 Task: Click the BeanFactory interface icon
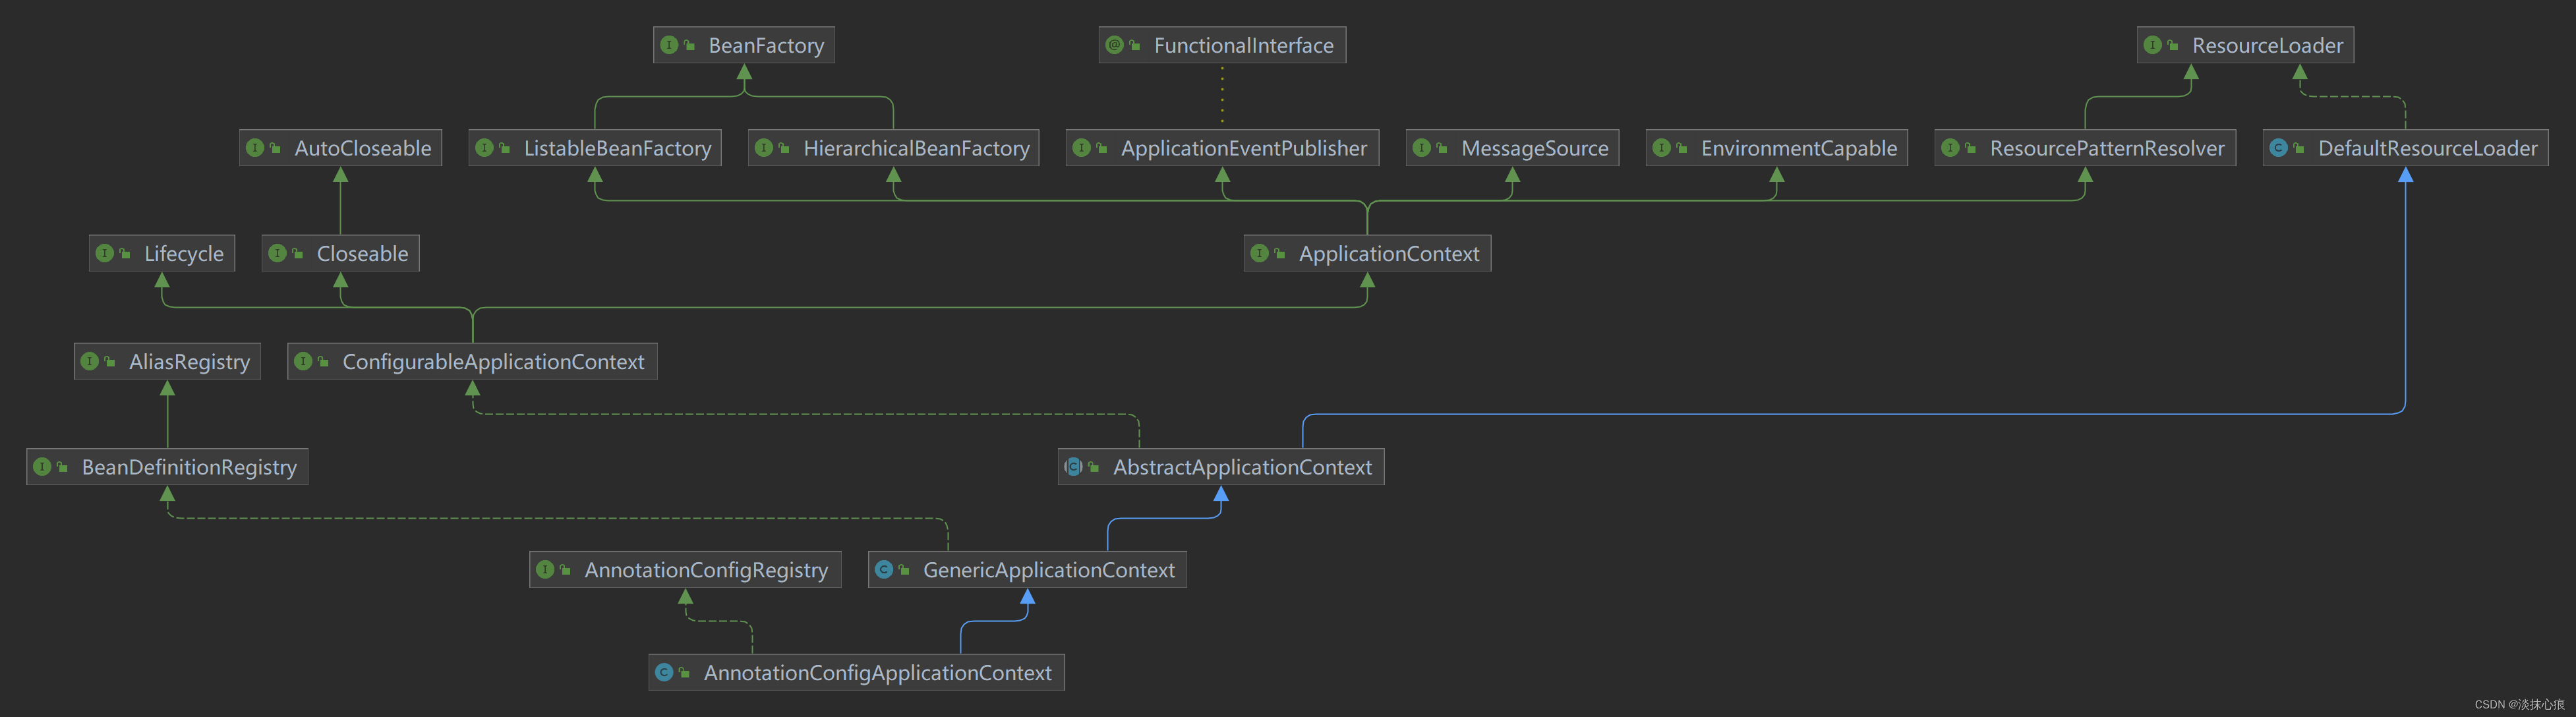[669, 45]
